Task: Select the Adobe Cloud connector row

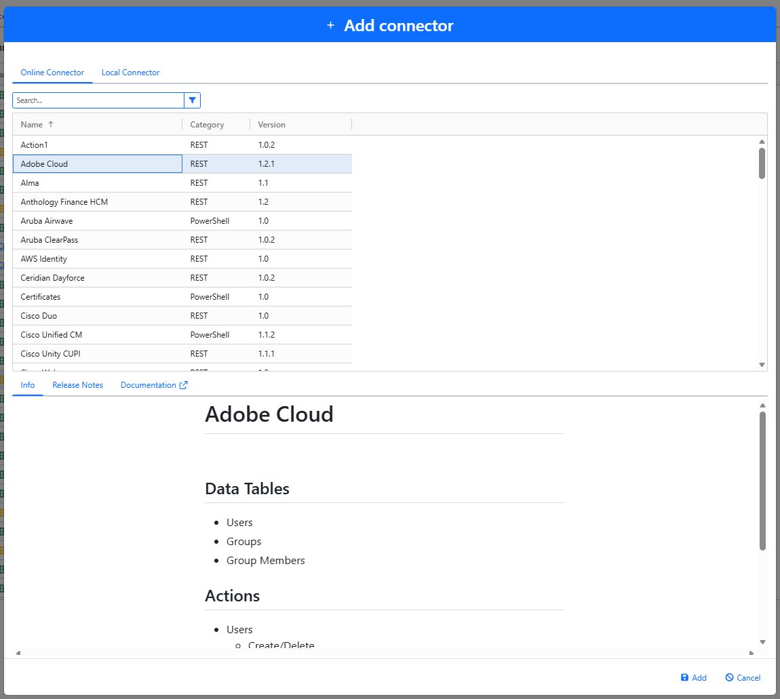Action: [182, 163]
